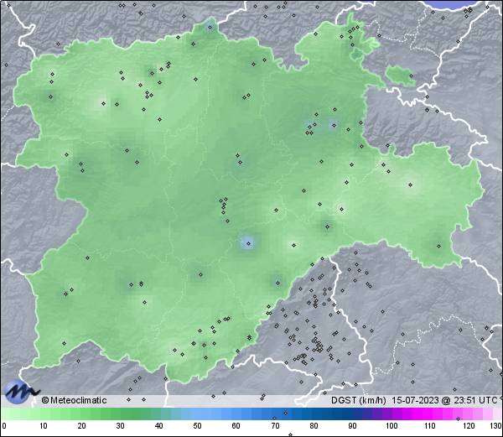503x437 pixels.
Task: Click the magenta color band above 110
Action: click(x=430, y=414)
